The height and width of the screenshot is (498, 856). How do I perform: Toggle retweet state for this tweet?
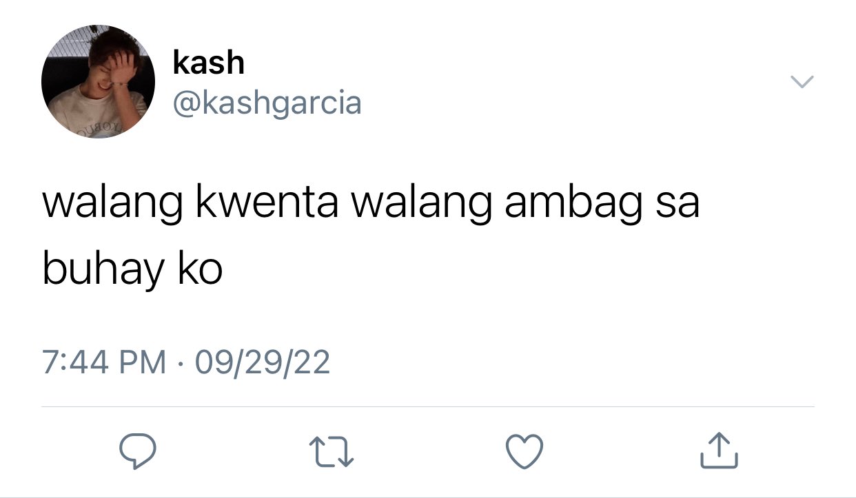coord(332,452)
